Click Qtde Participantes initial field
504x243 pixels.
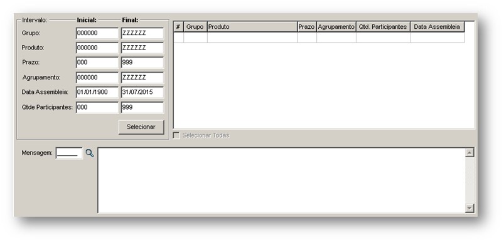pos(97,107)
